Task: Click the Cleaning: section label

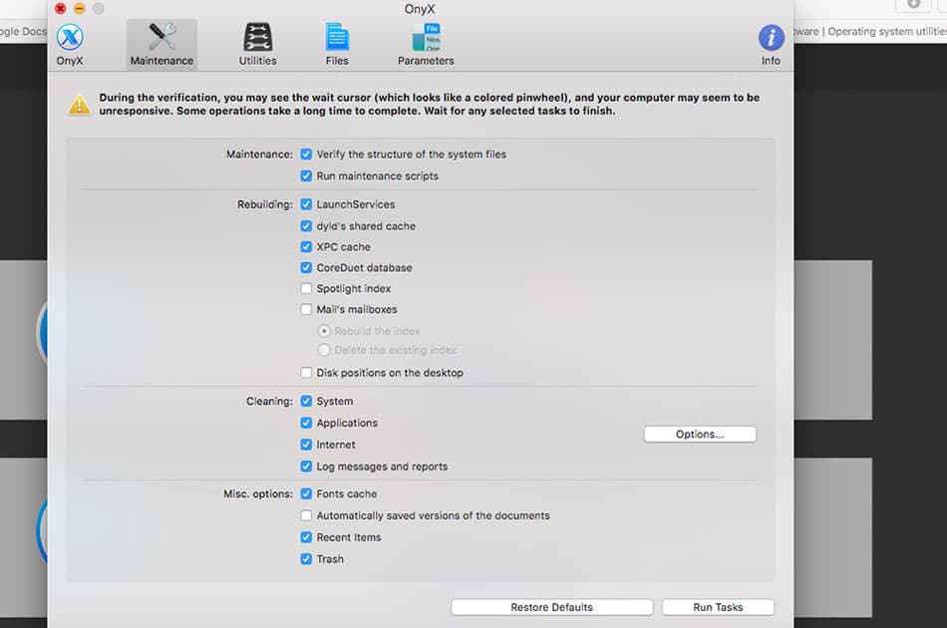Action: [269, 402]
